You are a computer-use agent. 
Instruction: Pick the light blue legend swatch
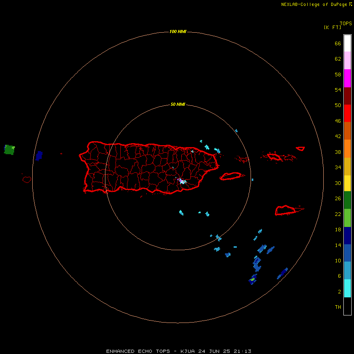(347, 271)
